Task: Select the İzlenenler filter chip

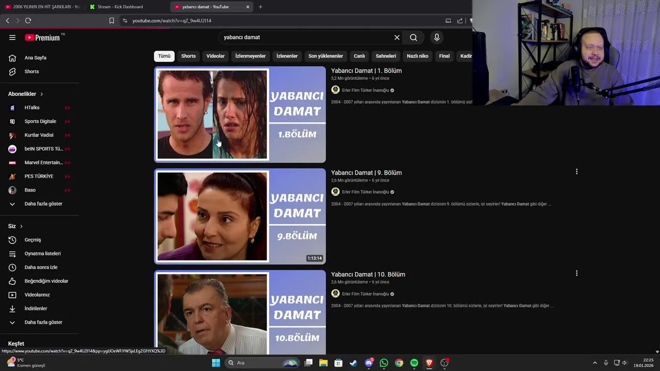Action: 287,56
